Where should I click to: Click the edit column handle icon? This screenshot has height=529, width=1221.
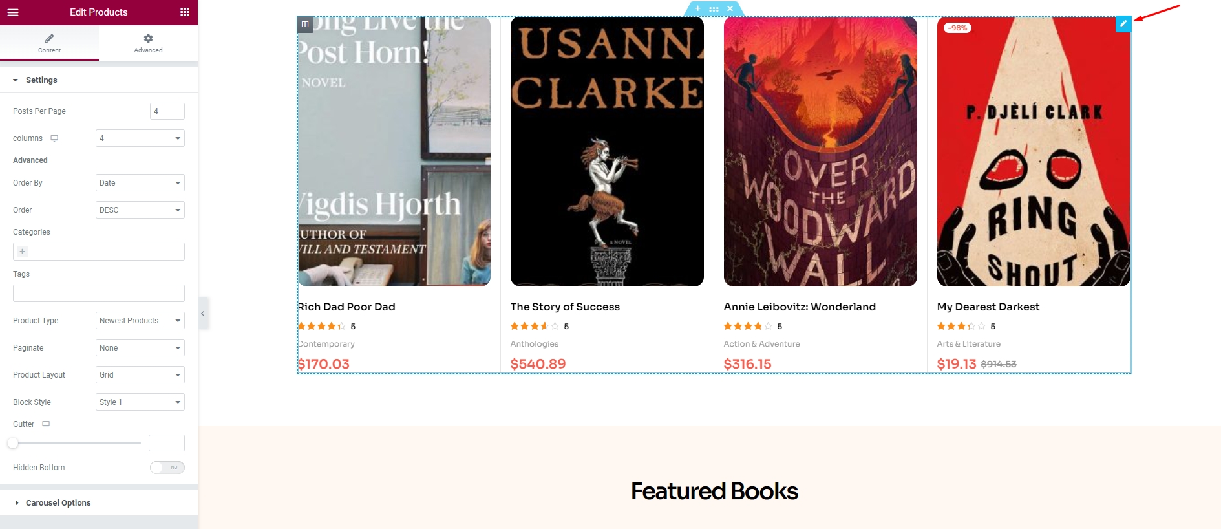pos(305,24)
